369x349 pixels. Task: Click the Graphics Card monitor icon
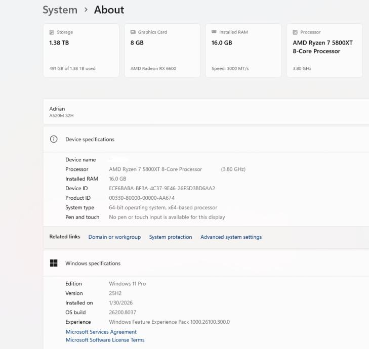[133, 32]
